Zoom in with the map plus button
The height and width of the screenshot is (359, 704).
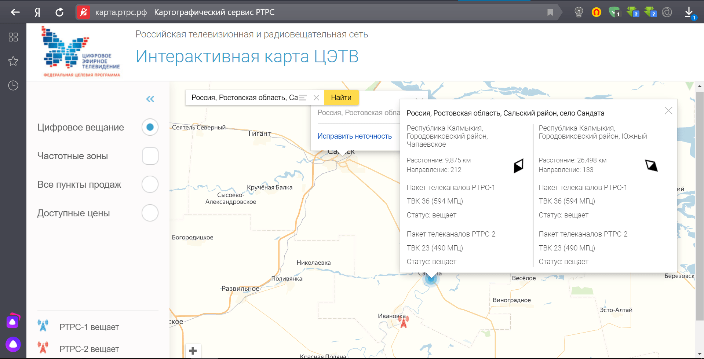[x=193, y=351]
